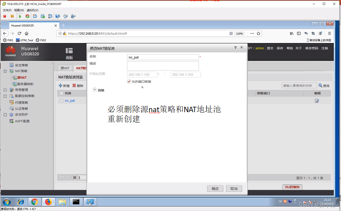Click the 名称 input field
The image size is (341, 211).
click(x=163, y=57)
